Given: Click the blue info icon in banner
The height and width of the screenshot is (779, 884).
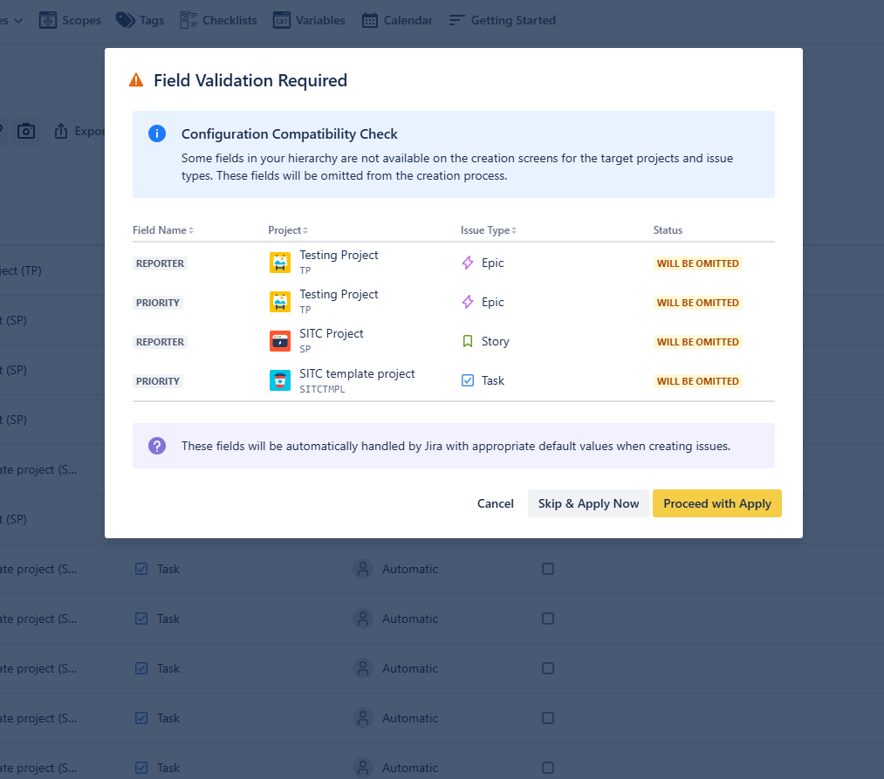Looking at the screenshot, I should click(x=157, y=133).
